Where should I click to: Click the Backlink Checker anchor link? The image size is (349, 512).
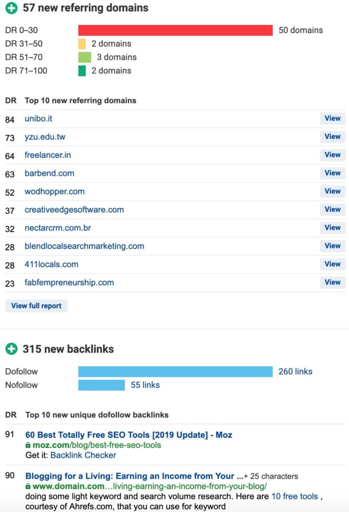click(x=83, y=455)
